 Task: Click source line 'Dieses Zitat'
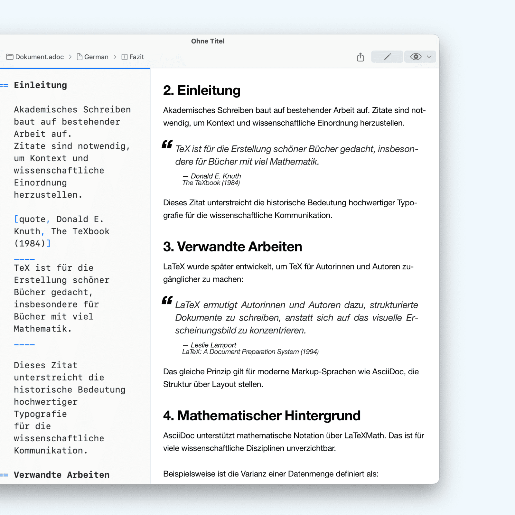pyautogui.click(x=46, y=365)
